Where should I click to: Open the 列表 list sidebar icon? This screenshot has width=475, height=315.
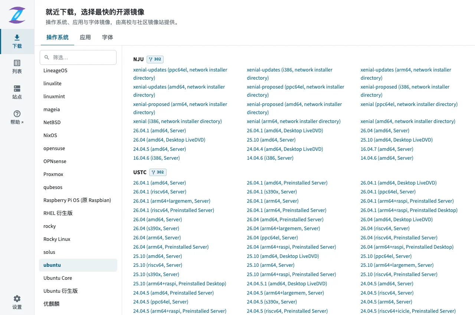tap(17, 67)
